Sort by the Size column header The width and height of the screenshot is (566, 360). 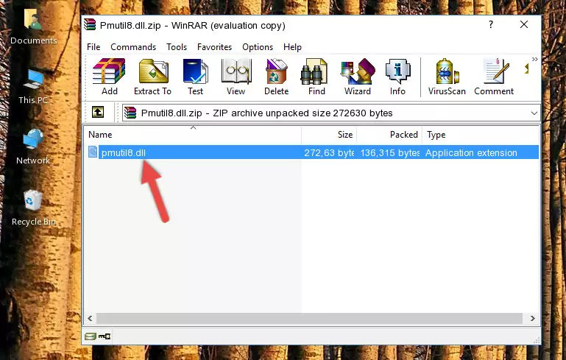click(x=329, y=134)
